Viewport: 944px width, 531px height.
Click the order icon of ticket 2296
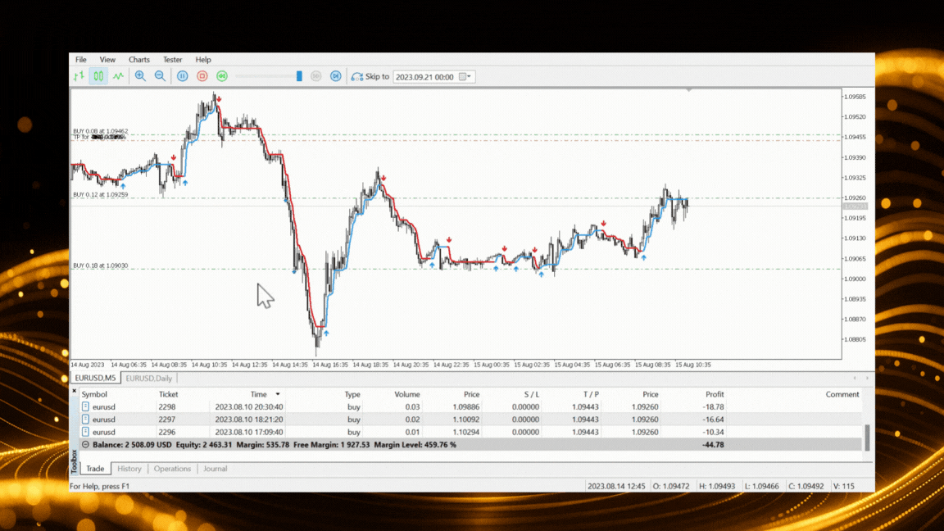pos(85,433)
